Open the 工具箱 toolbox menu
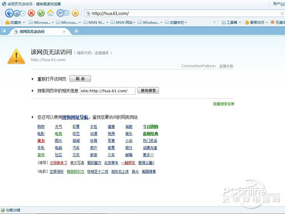Viewport: 285px width, 214px height. click(231, 22)
